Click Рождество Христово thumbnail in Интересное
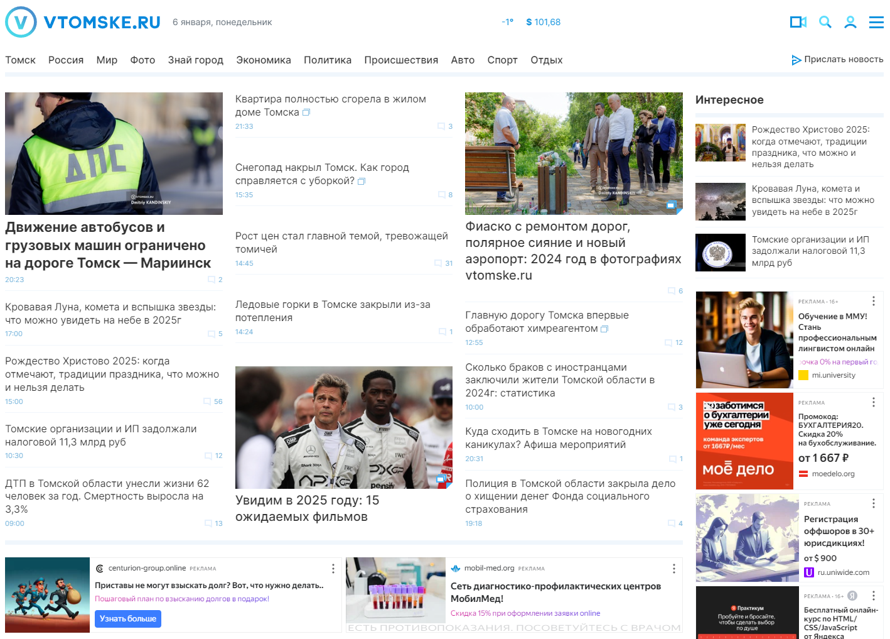This screenshot has height=639, width=890. pos(721,143)
